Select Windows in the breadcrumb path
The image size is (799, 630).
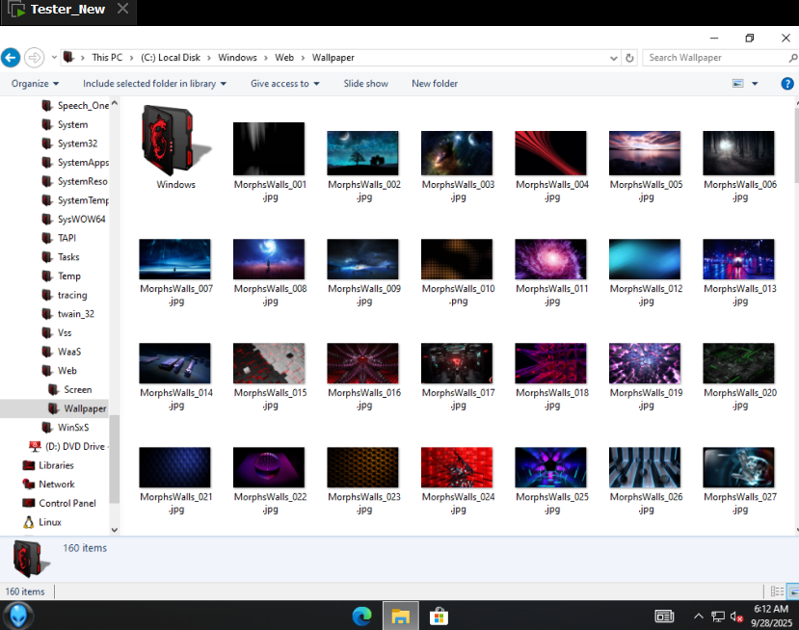237,58
